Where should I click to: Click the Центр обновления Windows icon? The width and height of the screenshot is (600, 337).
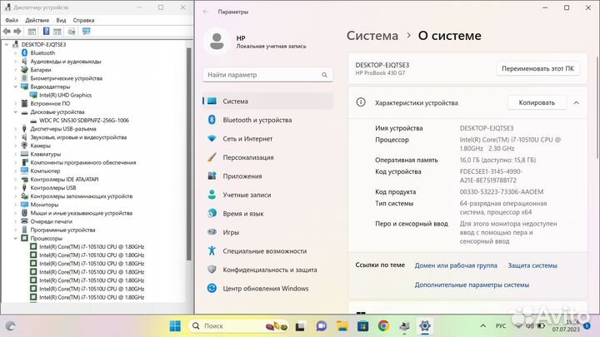click(x=212, y=288)
